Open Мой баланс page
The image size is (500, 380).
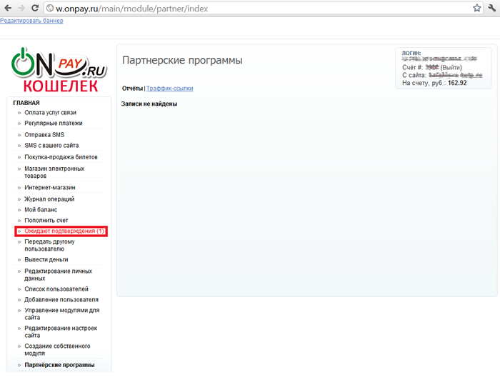click(41, 210)
